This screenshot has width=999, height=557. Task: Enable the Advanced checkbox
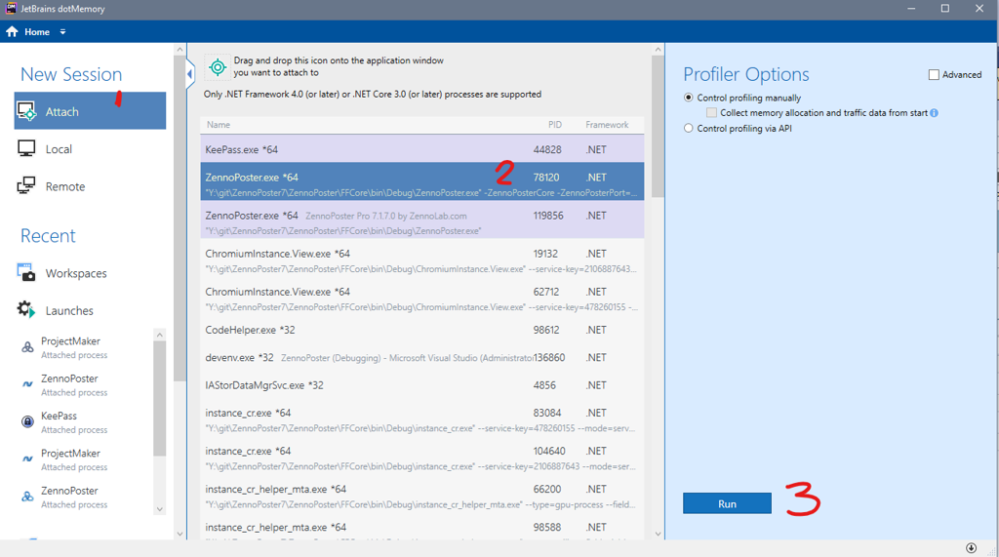pyautogui.click(x=934, y=75)
